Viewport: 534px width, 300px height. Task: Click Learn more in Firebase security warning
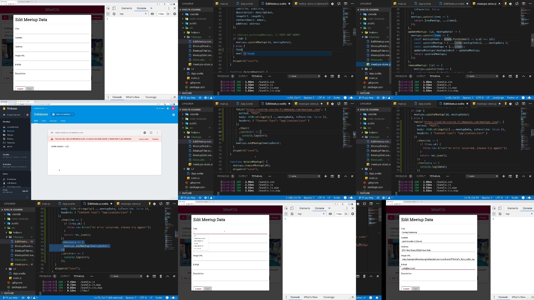coord(144,139)
